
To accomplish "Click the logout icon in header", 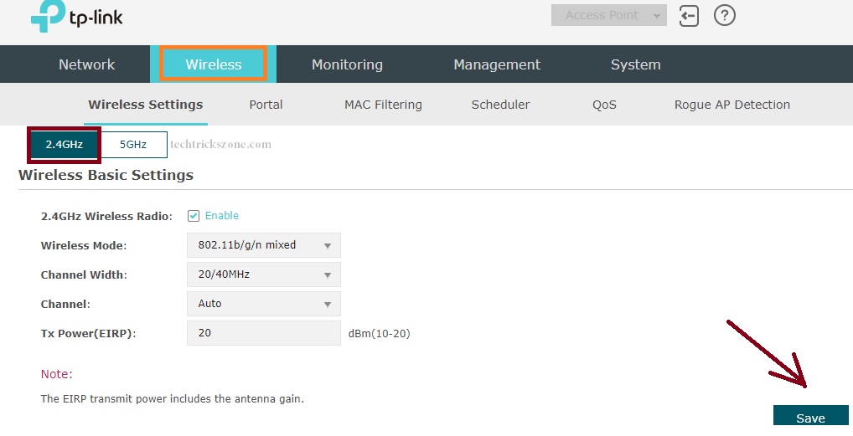I will click(x=689, y=16).
